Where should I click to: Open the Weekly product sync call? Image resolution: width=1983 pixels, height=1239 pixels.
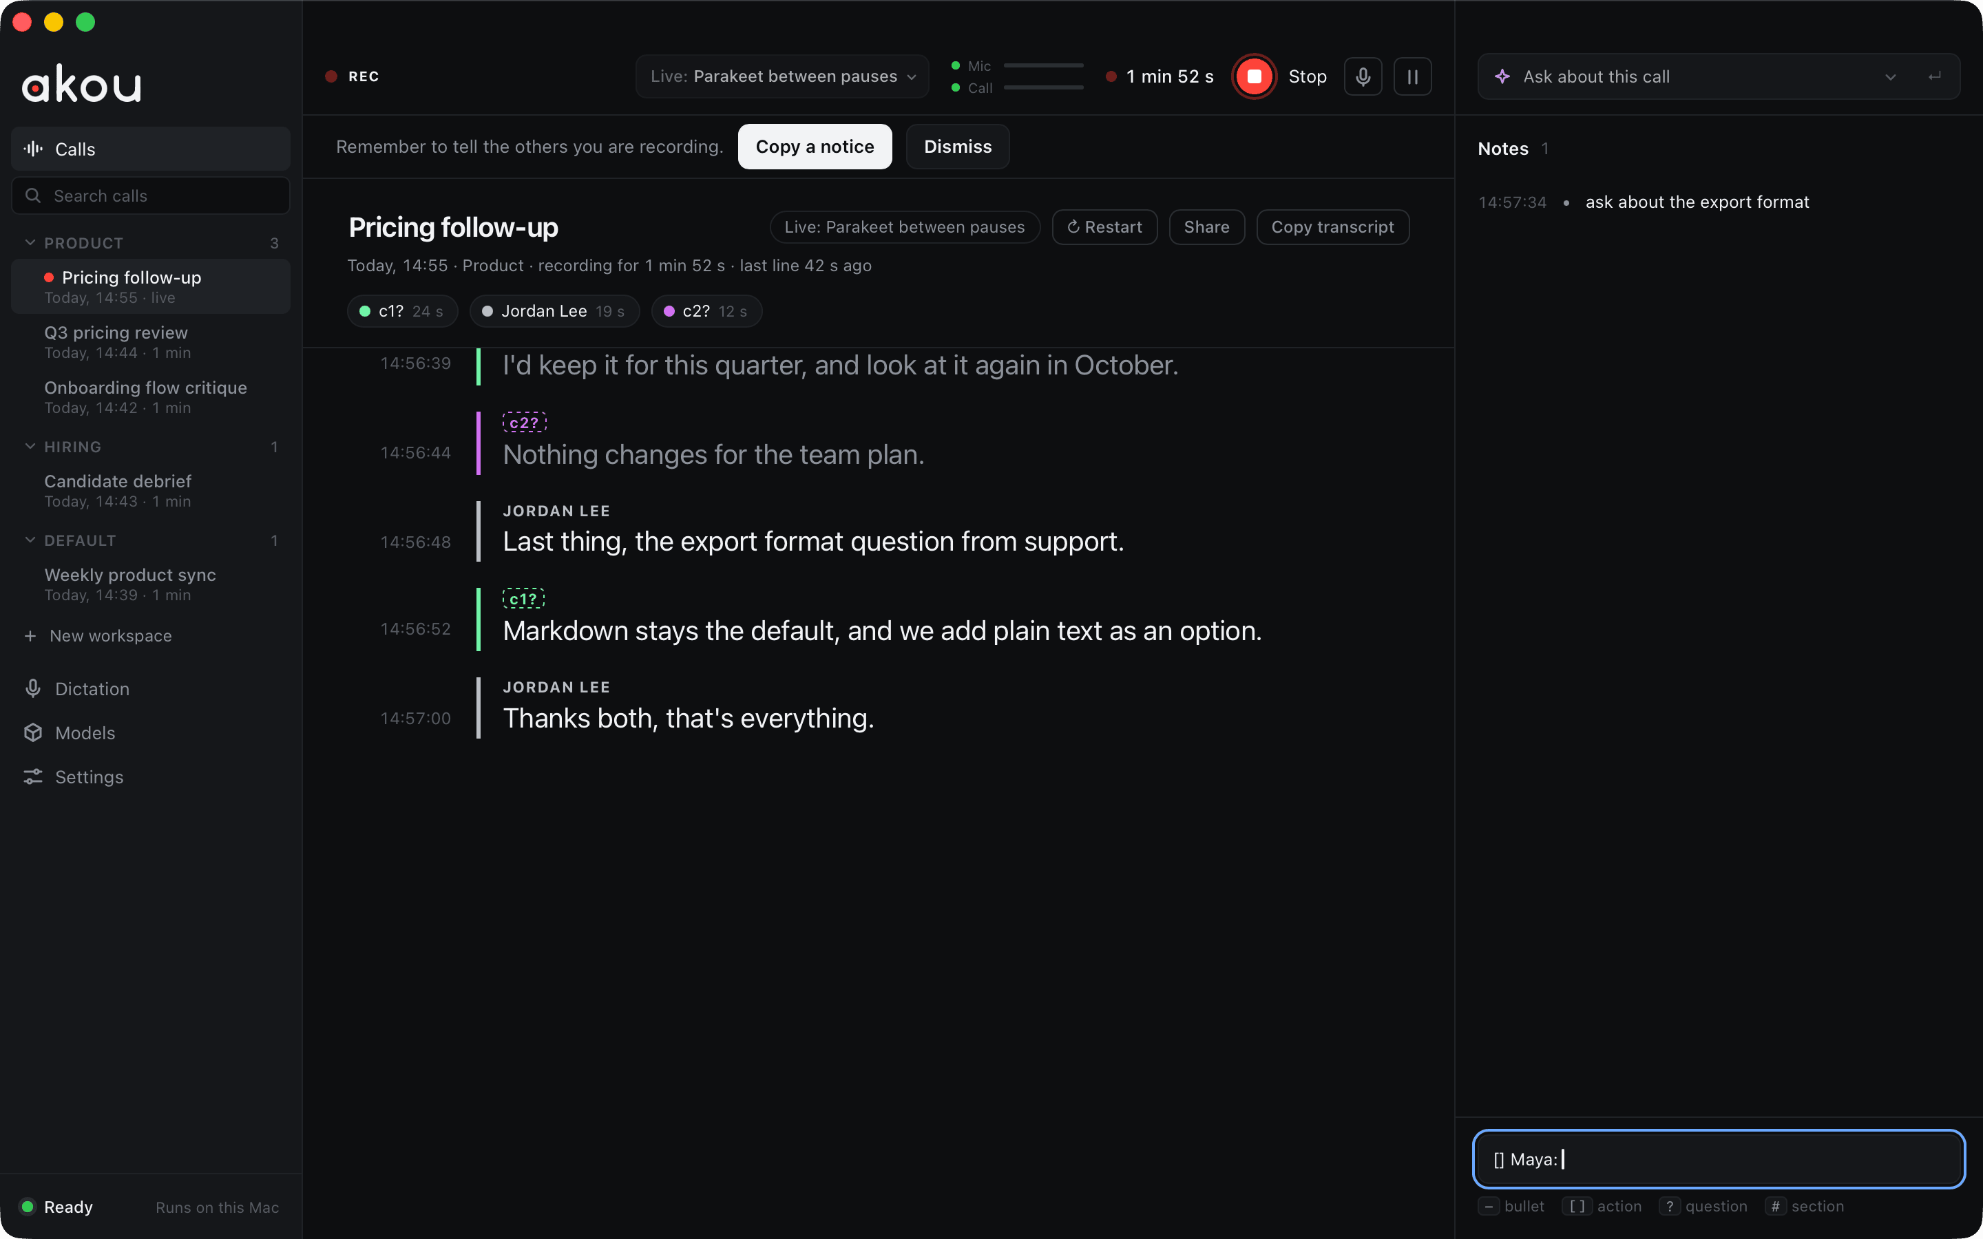pos(151,584)
